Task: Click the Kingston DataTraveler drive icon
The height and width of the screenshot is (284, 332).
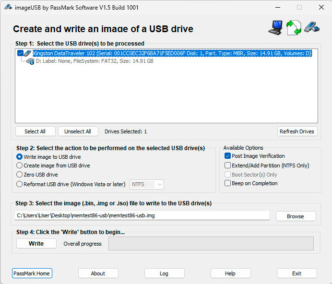Action: pyautogui.click(x=28, y=53)
